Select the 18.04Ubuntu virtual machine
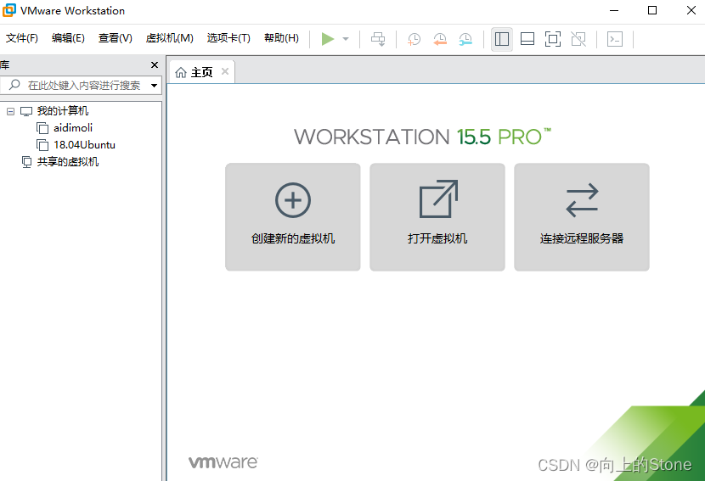705x481 pixels. pos(84,145)
